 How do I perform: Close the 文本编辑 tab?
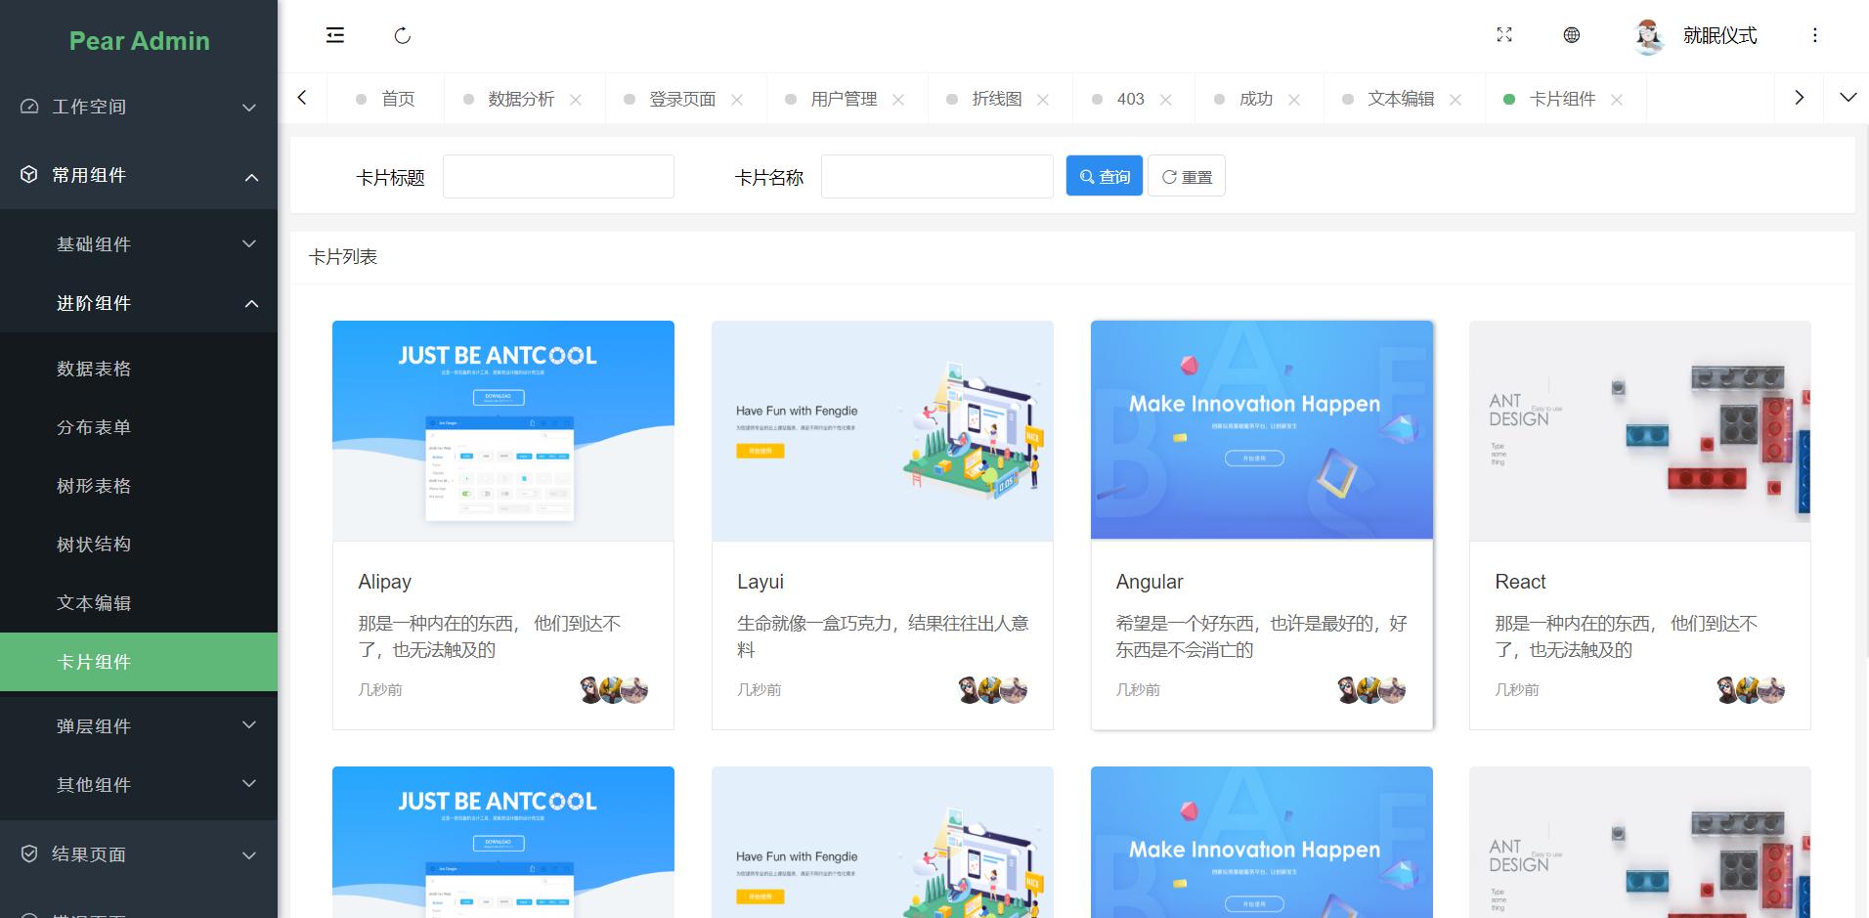pos(1456,100)
